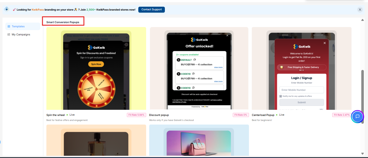The width and height of the screenshot is (368, 158).
Task: Click the Discount popup title
Action: (x=159, y=115)
